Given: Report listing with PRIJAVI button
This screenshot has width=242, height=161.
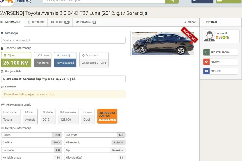Looking at the screenshot, I should pos(221,62).
